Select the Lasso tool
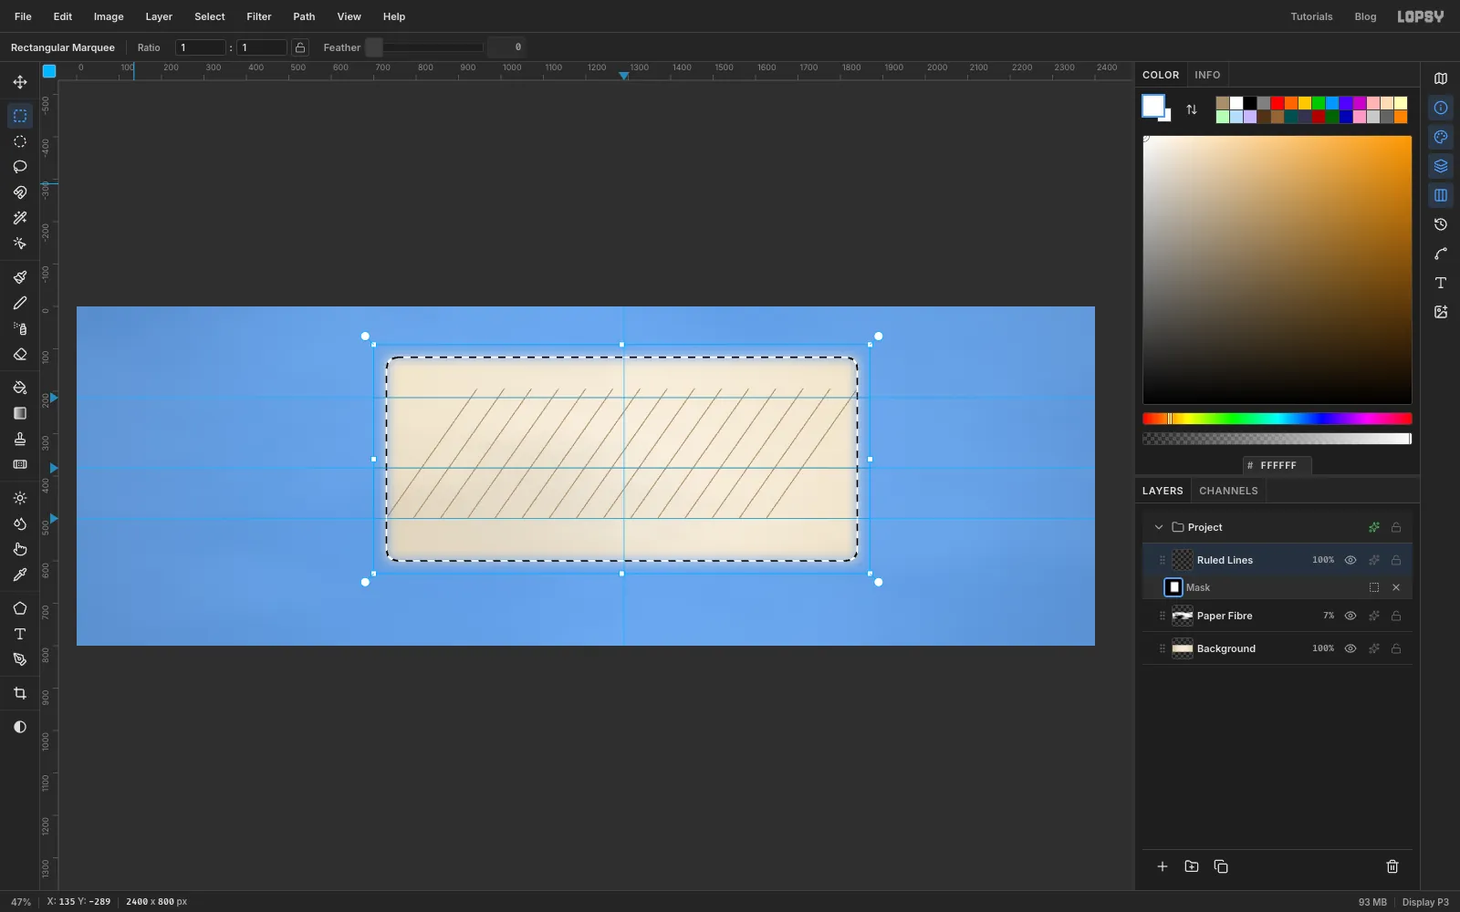The height and width of the screenshot is (912, 1460). point(20,167)
